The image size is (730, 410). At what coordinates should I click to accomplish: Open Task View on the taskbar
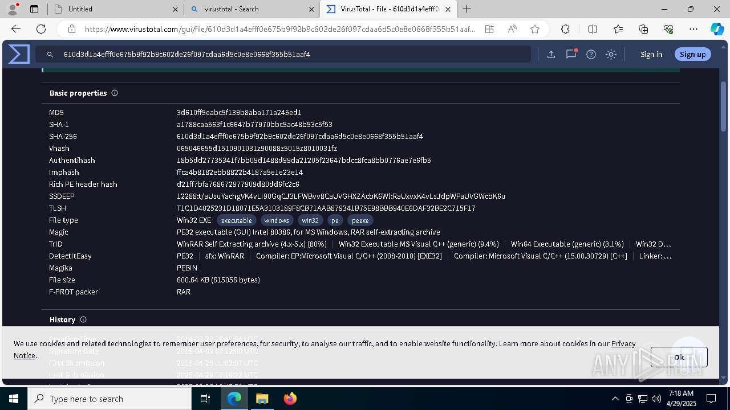click(205, 399)
